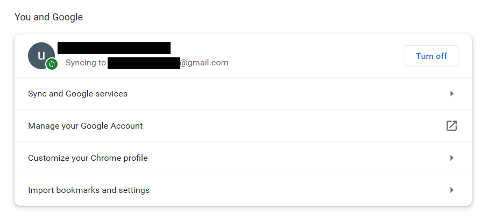Open Customize your Chrome profile
Screen dimensions: 488x216
[88, 158]
